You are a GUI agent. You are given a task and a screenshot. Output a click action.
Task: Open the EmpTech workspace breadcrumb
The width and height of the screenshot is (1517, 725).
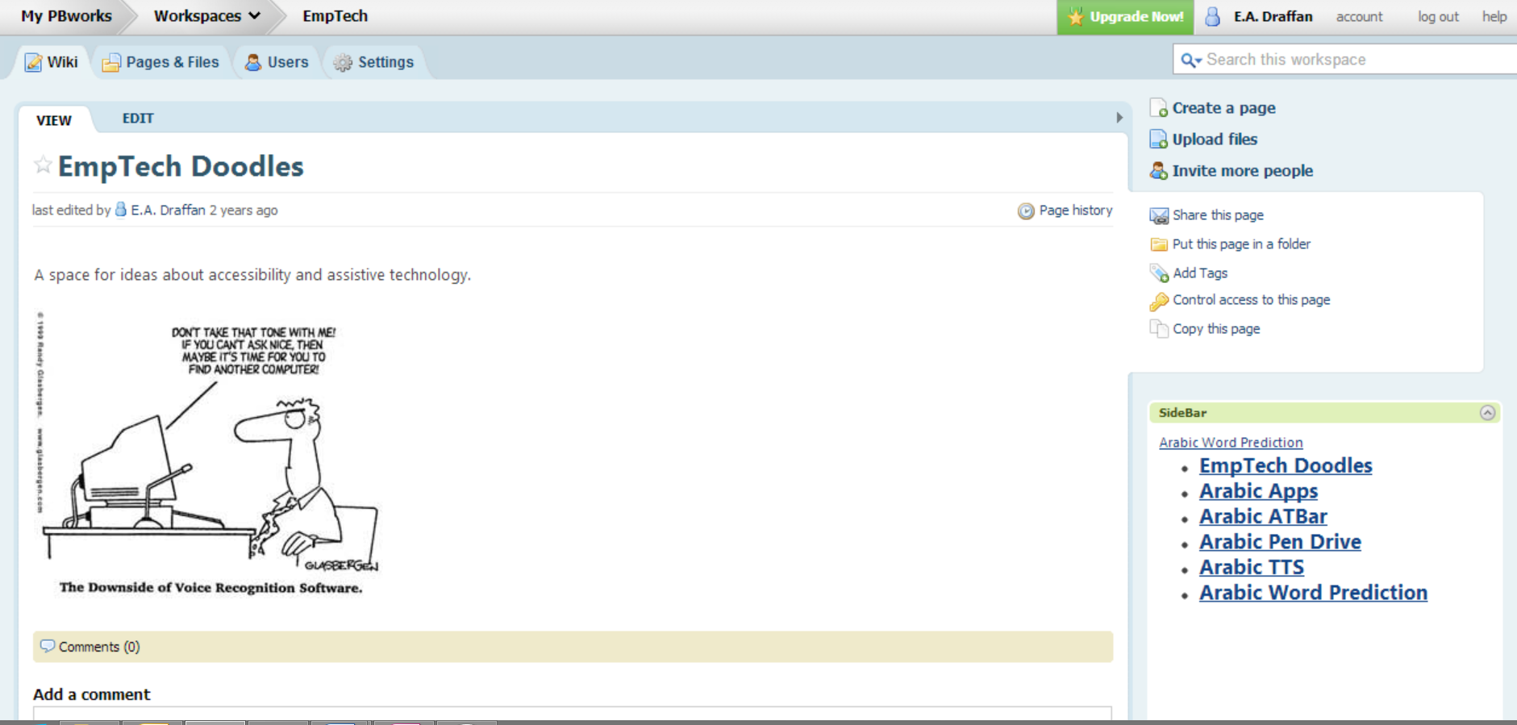click(335, 16)
